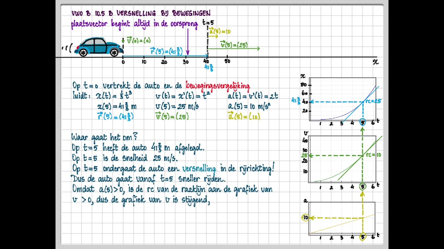This screenshot has width=444, height=249.
Task: Click the blue car drawing
Action: click(x=98, y=47)
